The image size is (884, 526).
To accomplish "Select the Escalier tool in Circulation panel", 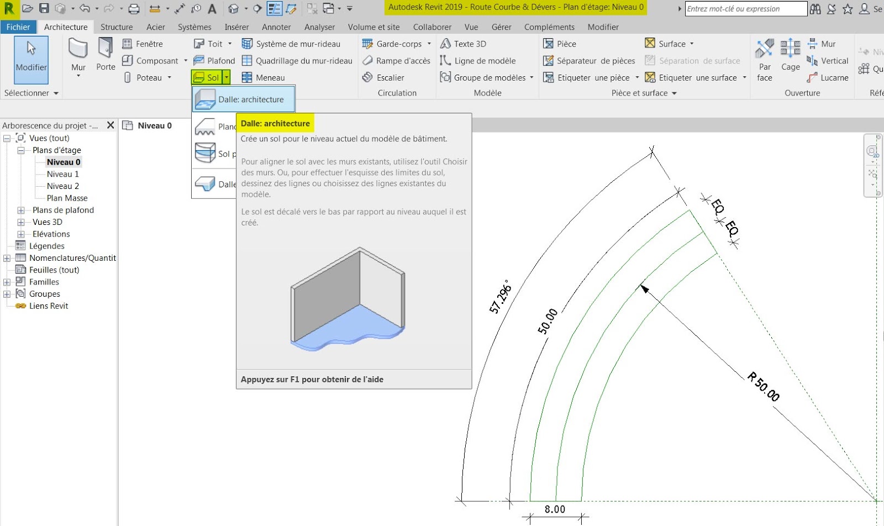I will pos(388,77).
